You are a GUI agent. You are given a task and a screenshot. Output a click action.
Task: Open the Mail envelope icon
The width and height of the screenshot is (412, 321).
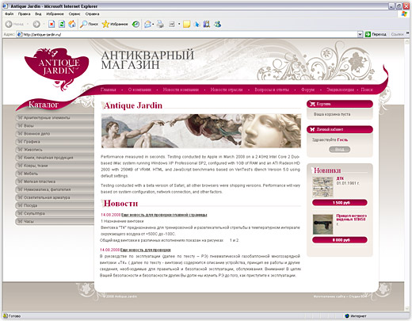[x=147, y=24]
